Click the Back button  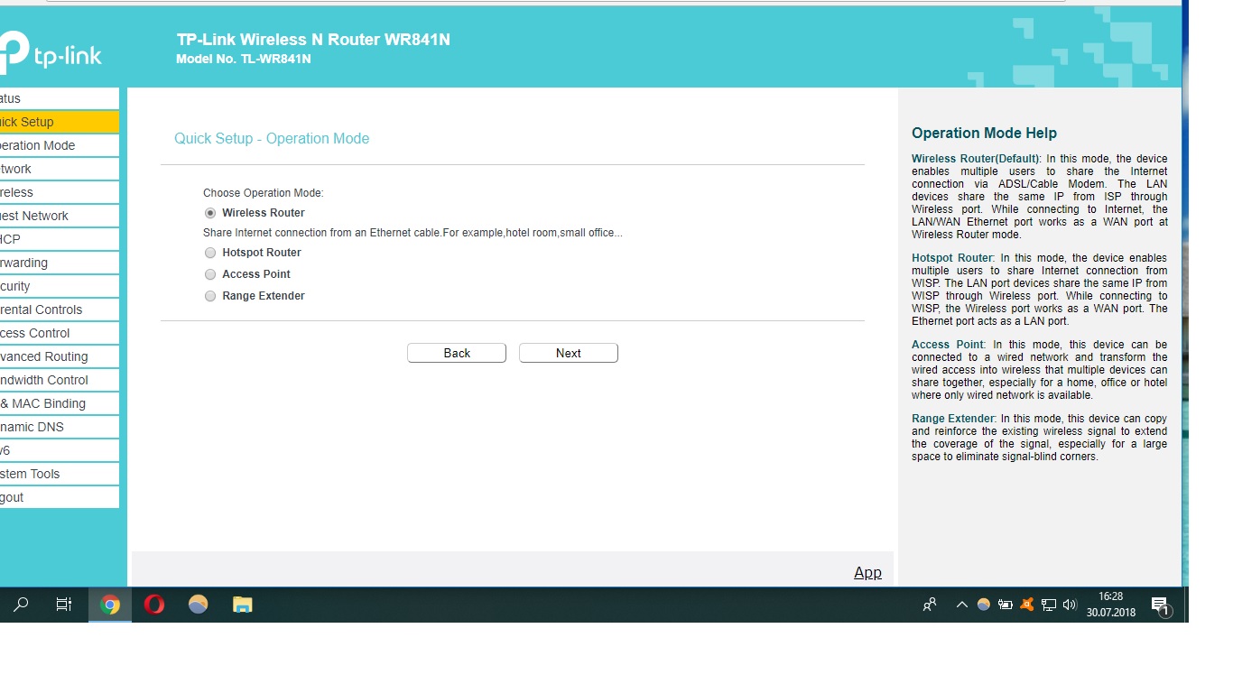pos(457,353)
